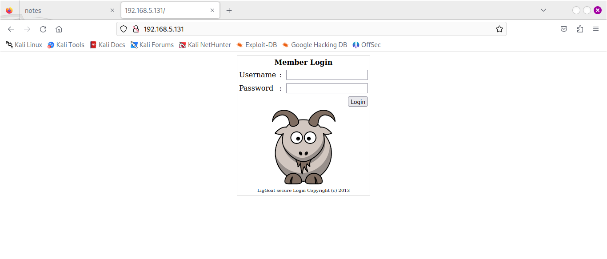This screenshot has width=607, height=259.
Task: Click the address bar URL text
Action: (x=164, y=29)
